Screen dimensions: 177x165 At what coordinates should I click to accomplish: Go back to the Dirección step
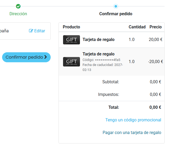point(18,14)
